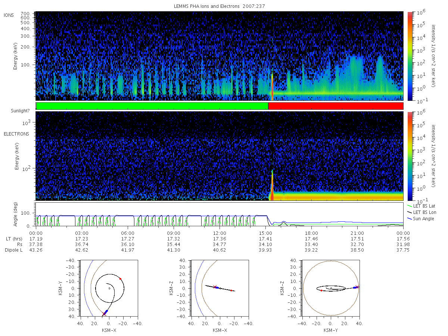Click the green segment of the sunlight bar
Image resolution: width=448 pixels, height=336 pixels.
[152, 106]
